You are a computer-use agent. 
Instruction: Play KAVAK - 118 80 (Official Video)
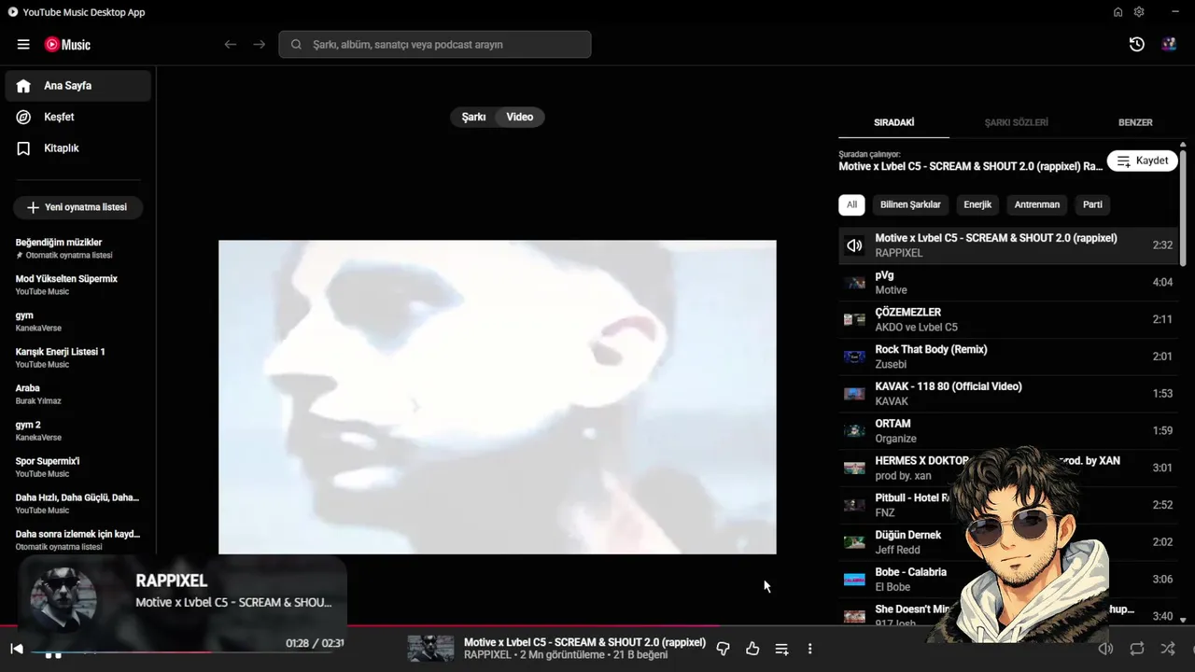1008,394
